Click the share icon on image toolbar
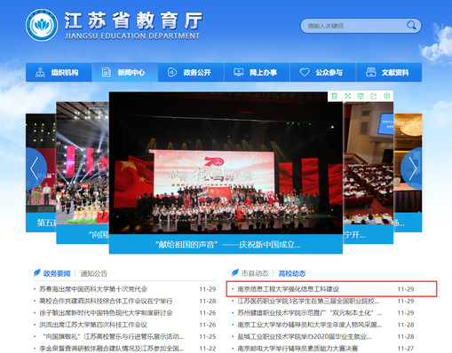The image size is (452, 353). (x=374, y=96)
